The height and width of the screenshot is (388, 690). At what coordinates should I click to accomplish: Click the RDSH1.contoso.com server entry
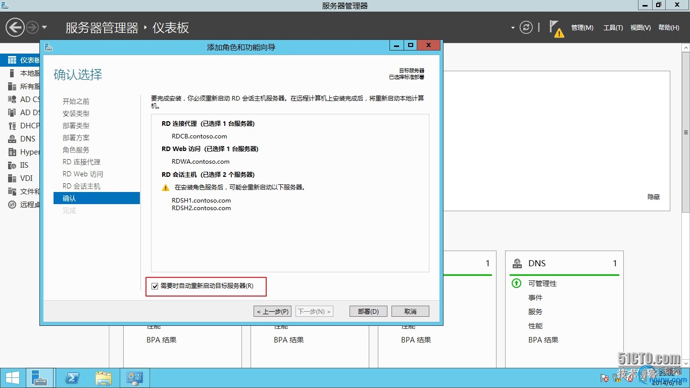tap(201, 201)
